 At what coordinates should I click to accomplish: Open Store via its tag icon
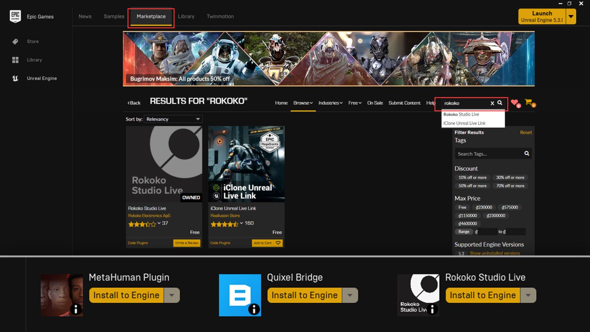pyautogui.click(x=15, y=41)
